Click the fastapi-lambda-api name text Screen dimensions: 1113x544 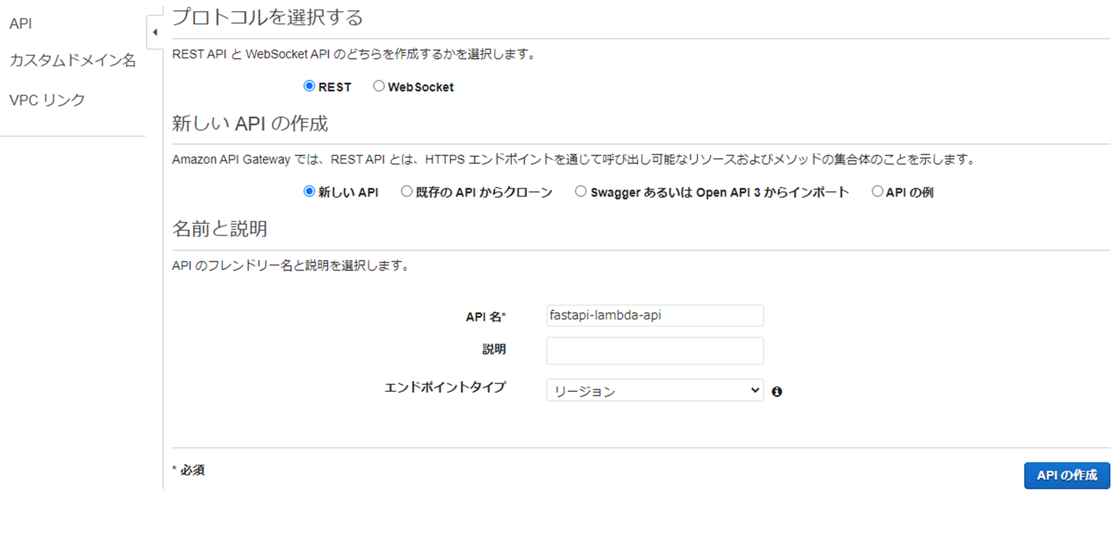point(605,315)
